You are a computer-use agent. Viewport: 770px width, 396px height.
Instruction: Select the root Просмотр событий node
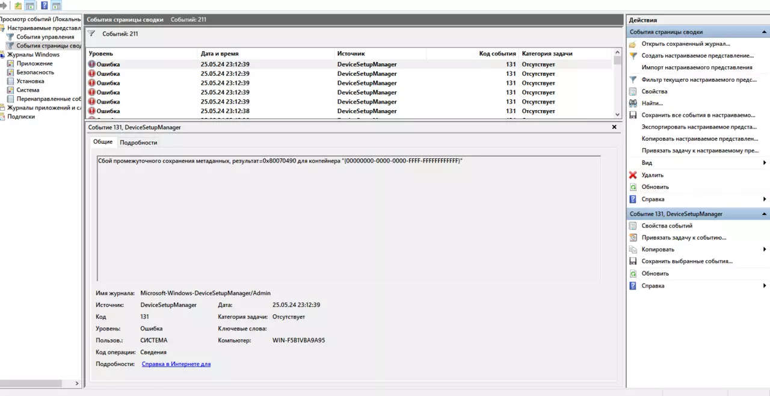coord(40,19)
